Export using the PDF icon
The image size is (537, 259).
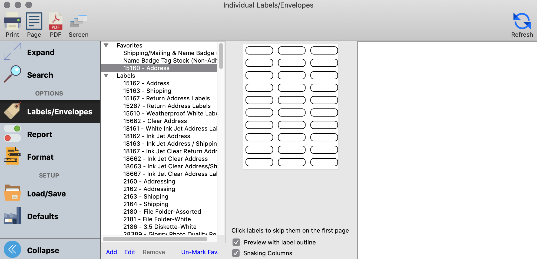tap(56, 21)
